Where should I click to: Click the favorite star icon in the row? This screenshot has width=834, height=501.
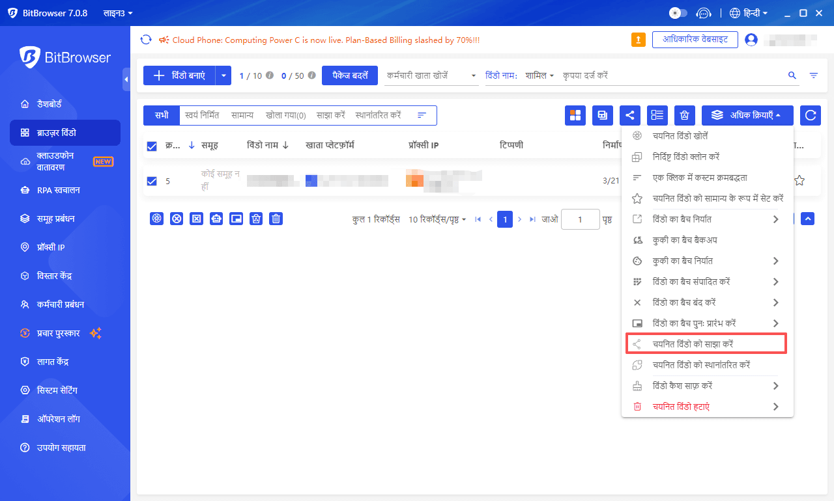799,181
